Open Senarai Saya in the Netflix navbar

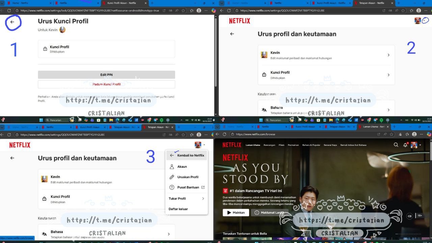coord(330,145)
